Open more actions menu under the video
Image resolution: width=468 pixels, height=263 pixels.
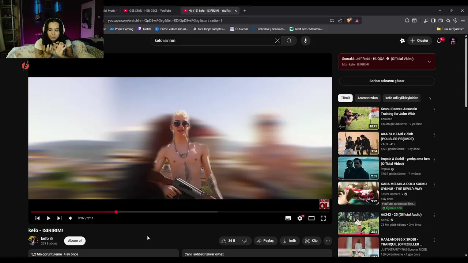[x=328, y=241]
